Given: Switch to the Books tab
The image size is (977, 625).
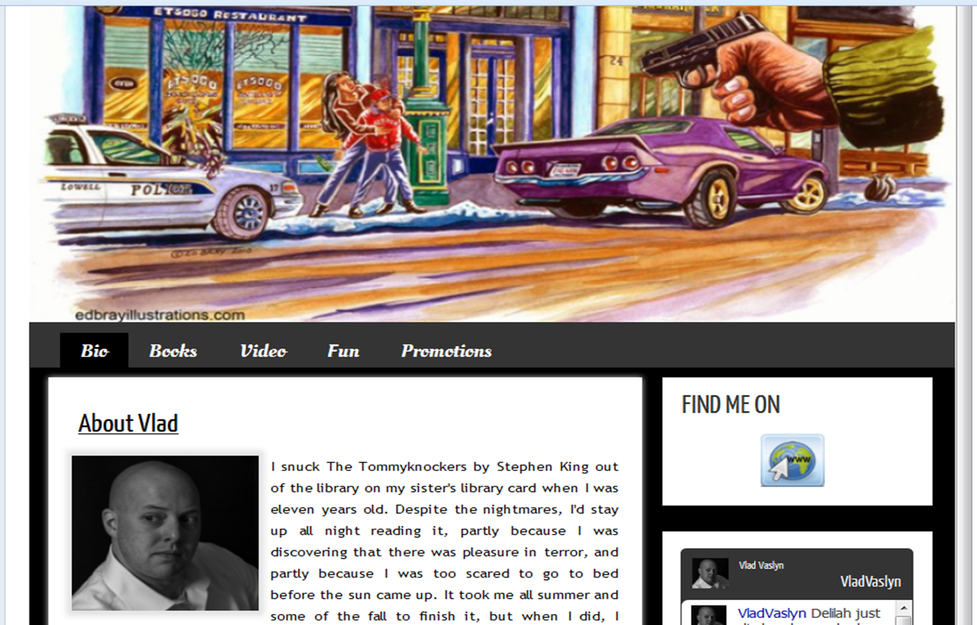Looking at the screenshot, I should coord(173,350).
